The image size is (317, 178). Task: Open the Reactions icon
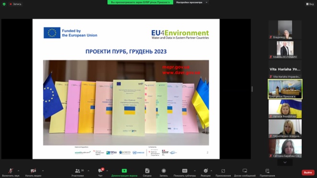206,171
